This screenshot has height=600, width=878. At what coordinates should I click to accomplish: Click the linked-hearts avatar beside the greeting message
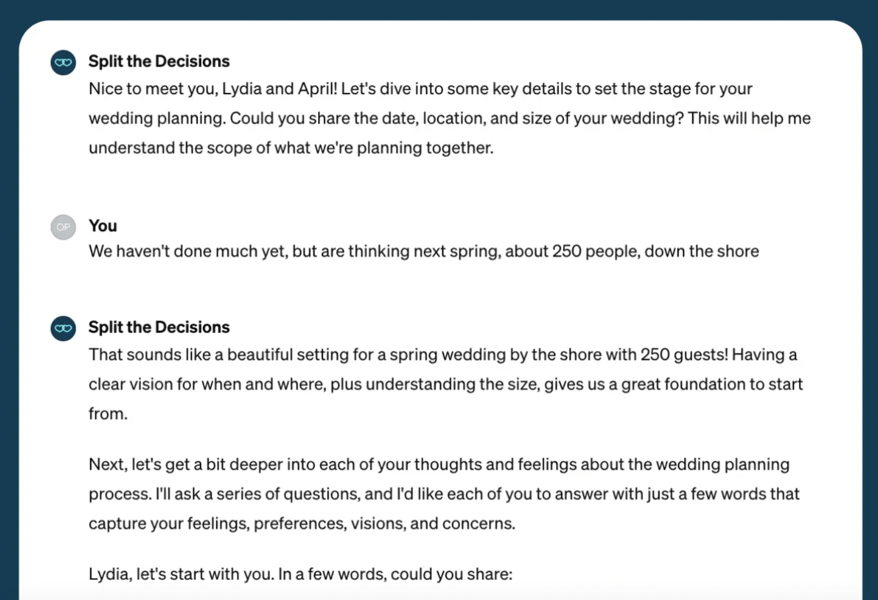(63, 62)
